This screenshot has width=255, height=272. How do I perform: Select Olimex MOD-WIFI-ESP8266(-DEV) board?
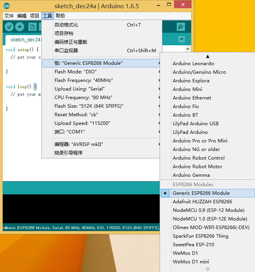click(x=208, y=228)
